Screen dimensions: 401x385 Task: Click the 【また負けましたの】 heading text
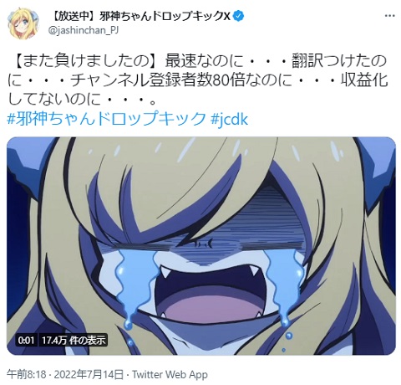tap(84, 61)
